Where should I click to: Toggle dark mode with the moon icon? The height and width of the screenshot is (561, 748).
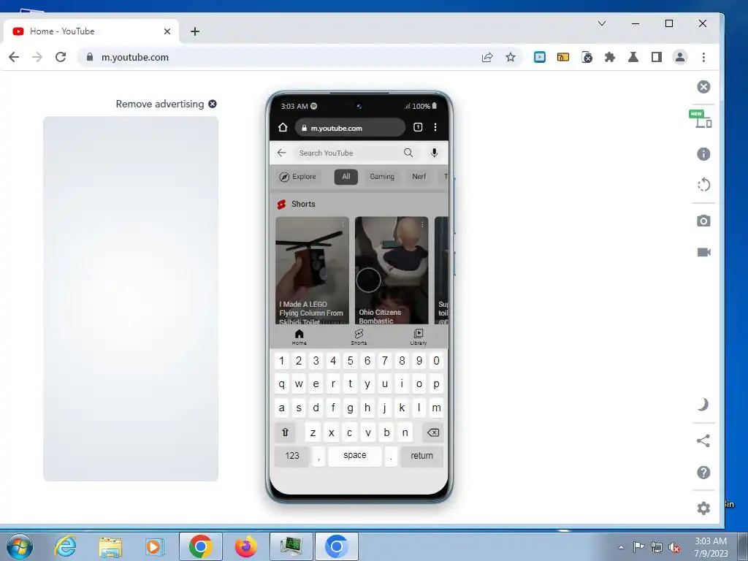coord(703,405)
